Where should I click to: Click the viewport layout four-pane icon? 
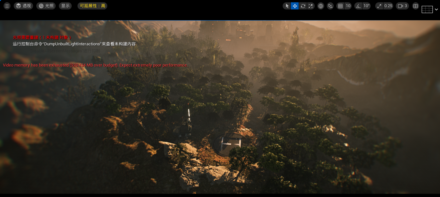pos(415,6)
